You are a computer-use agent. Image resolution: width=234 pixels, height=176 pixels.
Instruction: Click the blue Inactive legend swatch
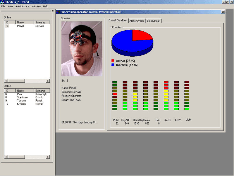pos(113,65)
